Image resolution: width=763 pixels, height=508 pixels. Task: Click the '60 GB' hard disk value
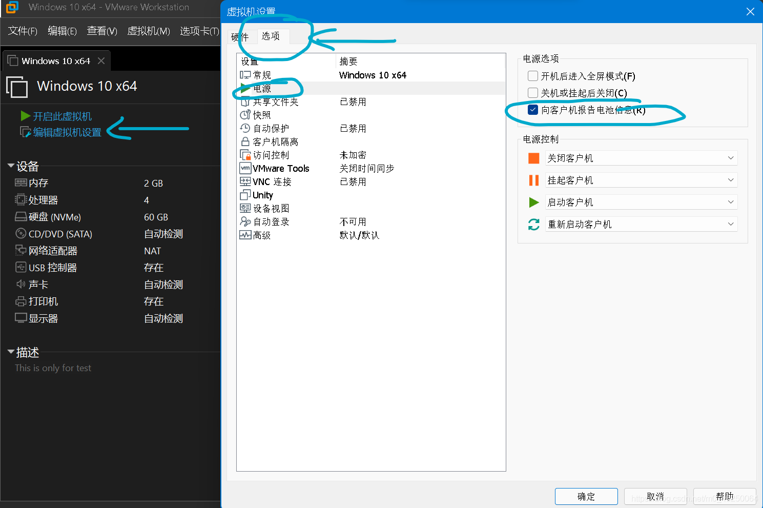click(156, 217)
